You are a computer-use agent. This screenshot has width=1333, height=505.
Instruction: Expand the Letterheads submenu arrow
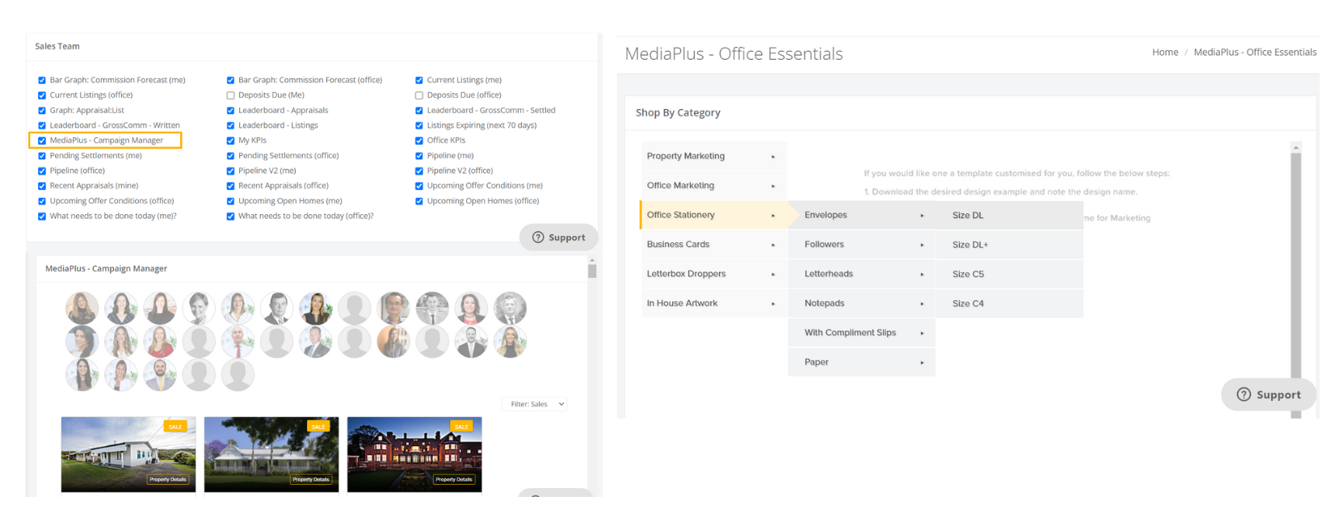(x=922, y=275)
